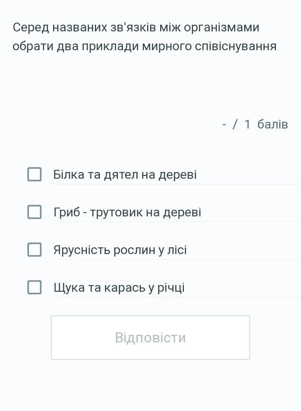Click the slash in the score indicator
This screenshot has height=411, width=301.
[x=235, y=124]
